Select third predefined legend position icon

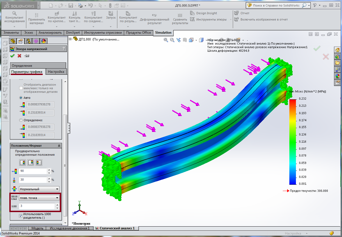coord(39,162)
